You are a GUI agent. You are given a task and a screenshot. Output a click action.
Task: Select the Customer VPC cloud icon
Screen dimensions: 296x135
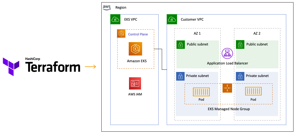tap(172, 19)
